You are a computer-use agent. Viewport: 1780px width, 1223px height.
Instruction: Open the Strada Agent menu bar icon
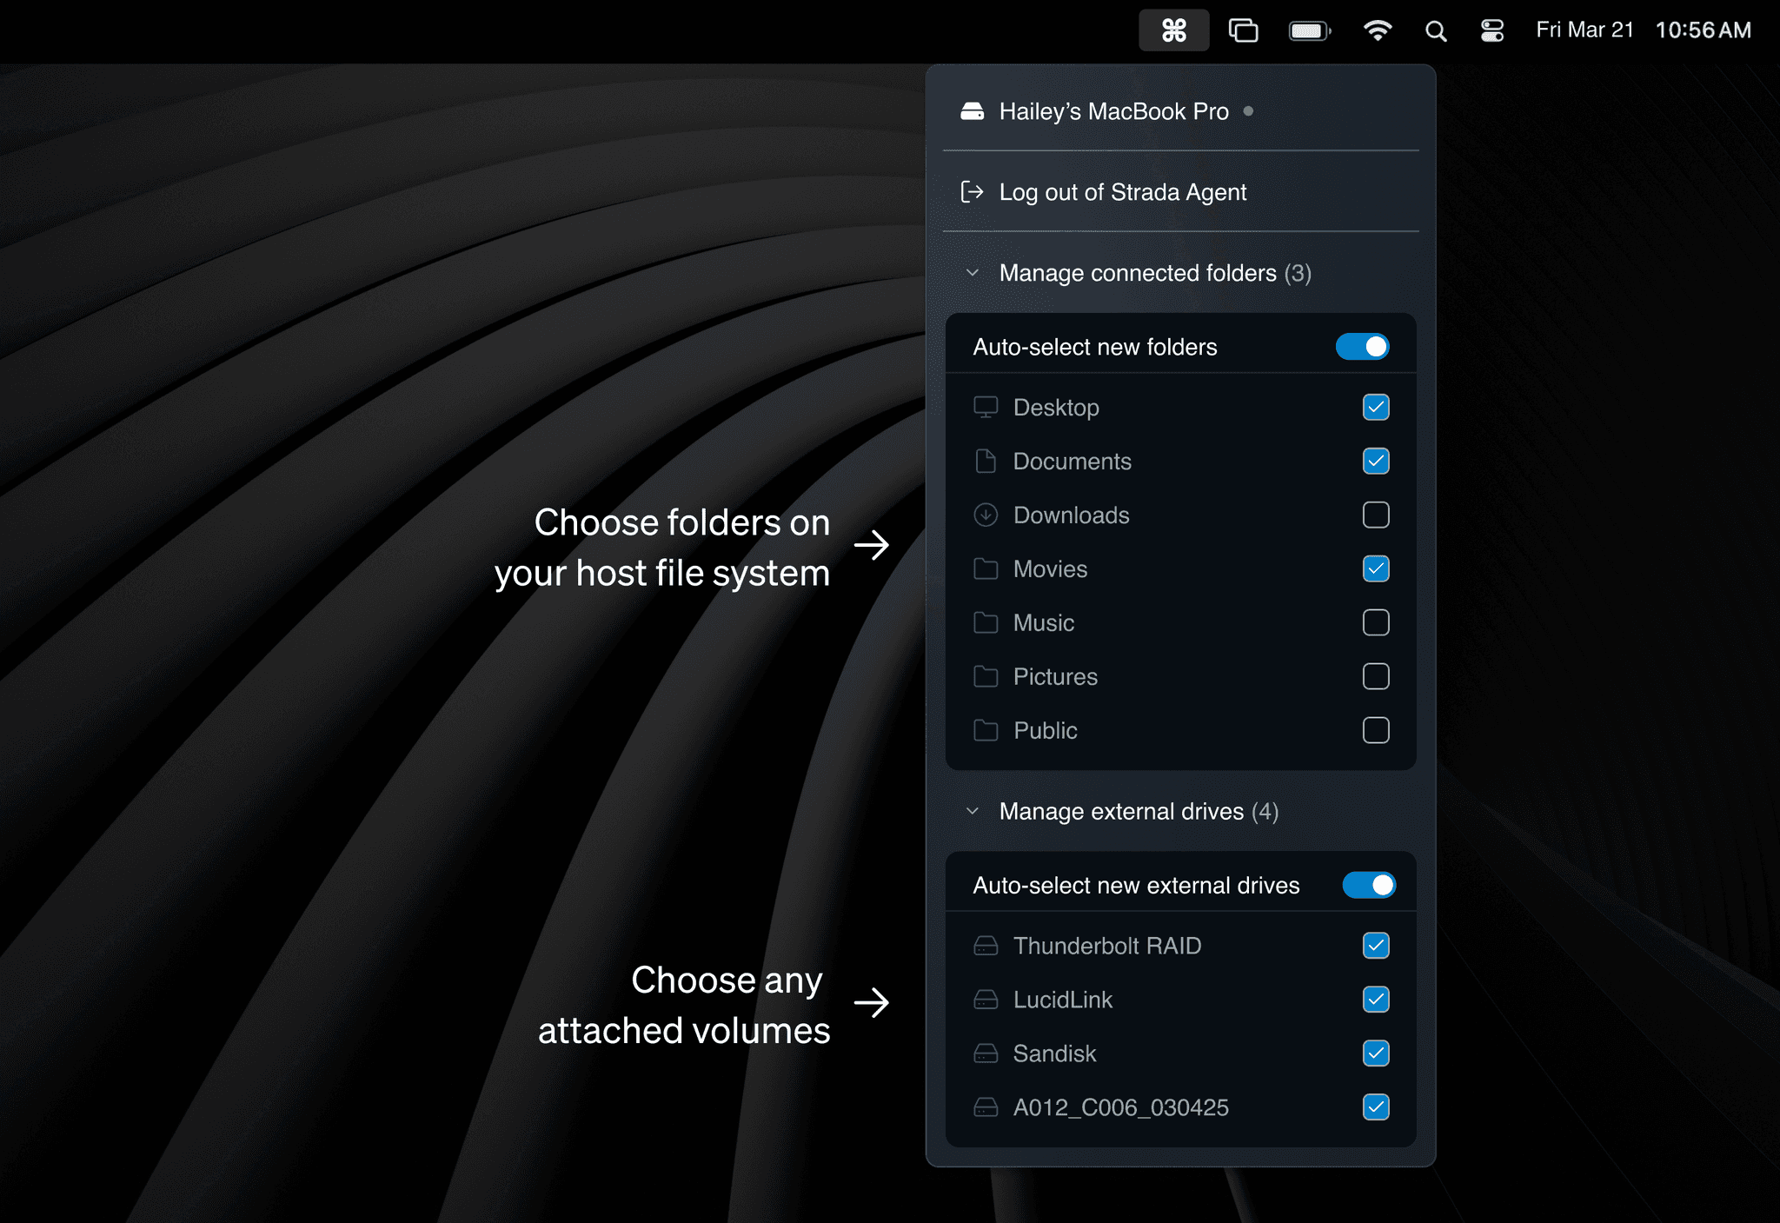pyautogui.click(x=1173, y=30)
